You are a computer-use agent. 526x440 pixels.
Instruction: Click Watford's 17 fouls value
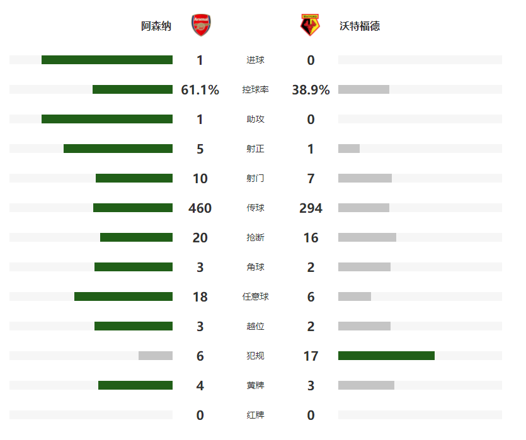click(311, 356)
